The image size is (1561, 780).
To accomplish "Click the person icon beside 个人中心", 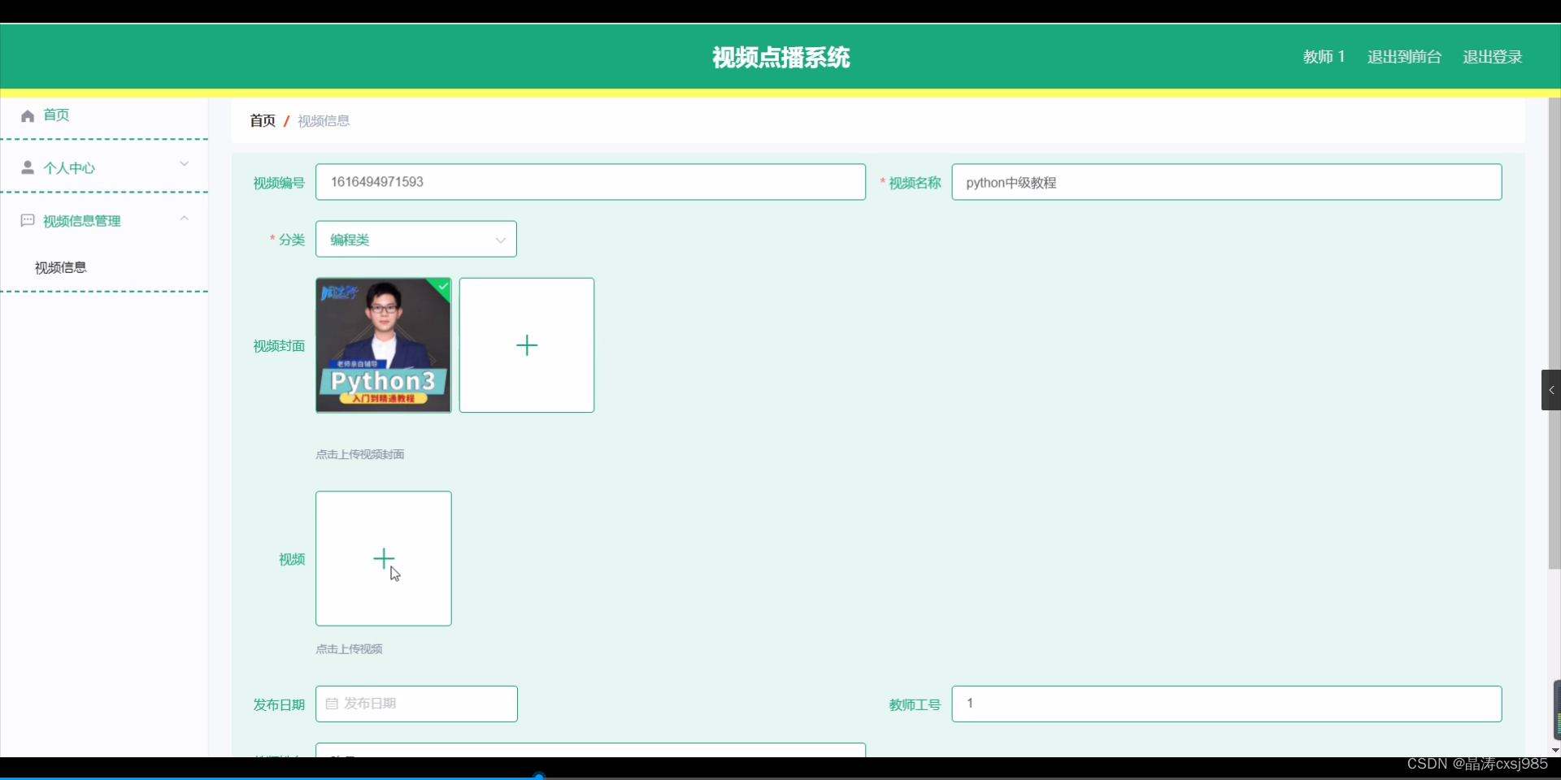I will (27, 167).
